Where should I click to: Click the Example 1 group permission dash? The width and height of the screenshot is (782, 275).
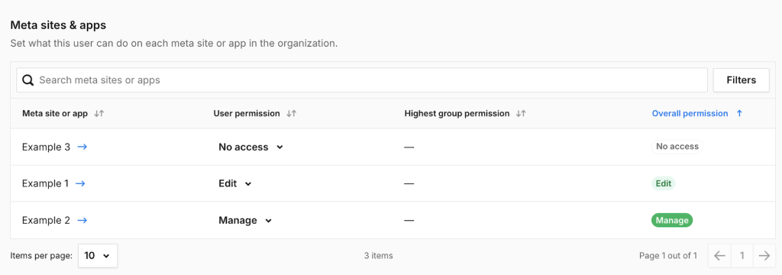pyautogui.click(x=409, y=183)
